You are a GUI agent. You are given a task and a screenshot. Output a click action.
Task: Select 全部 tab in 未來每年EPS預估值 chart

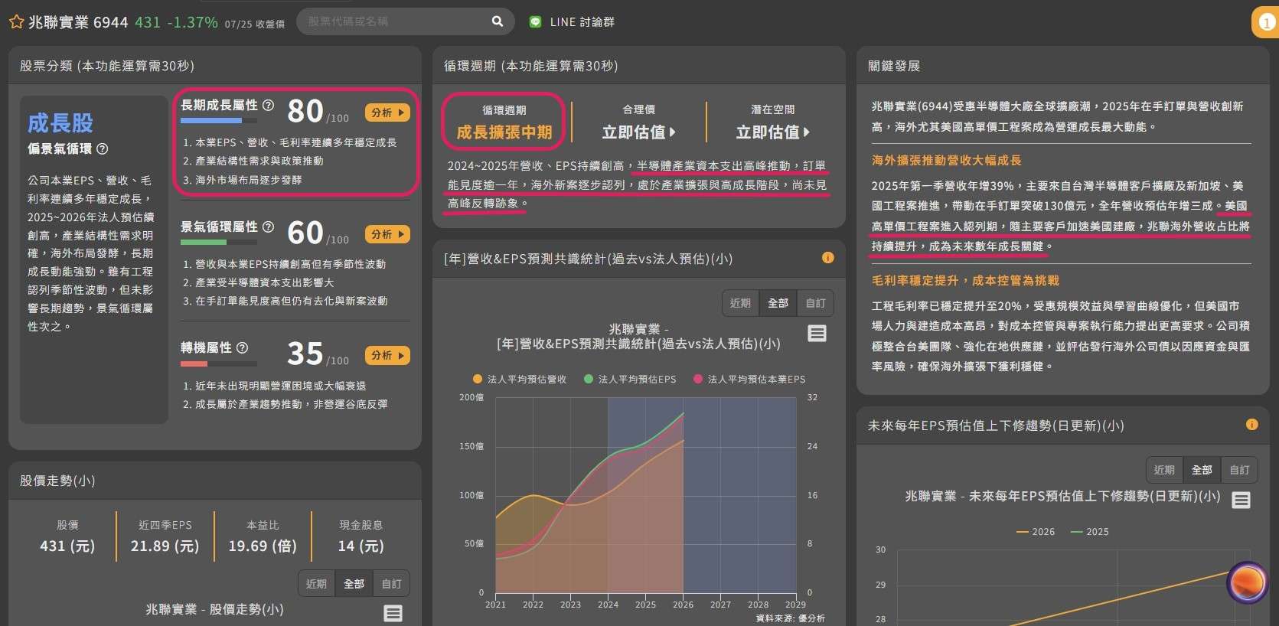pos(1202,470)
